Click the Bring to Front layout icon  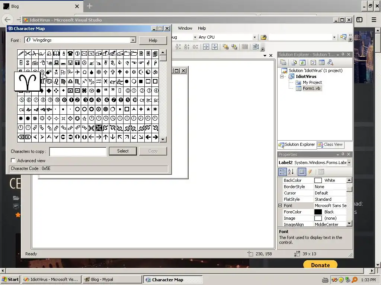tap(225, 47)
